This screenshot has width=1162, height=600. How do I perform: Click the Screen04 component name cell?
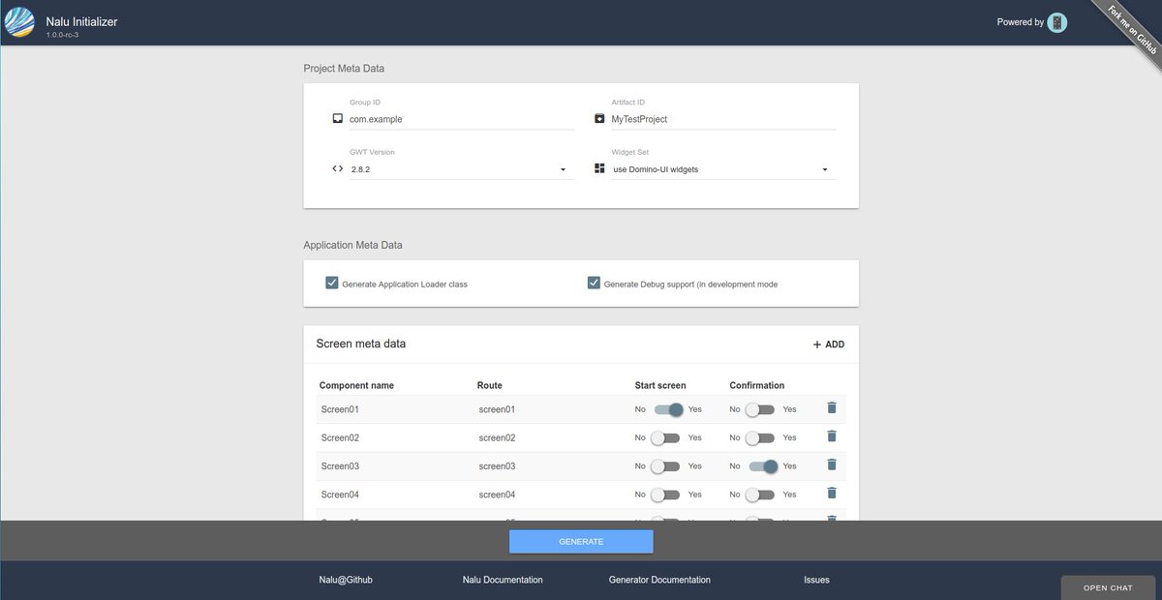340,495
